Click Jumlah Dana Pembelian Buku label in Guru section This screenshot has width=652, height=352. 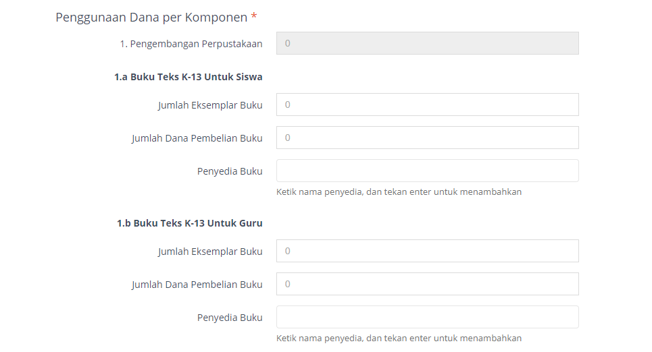point(197,285)
